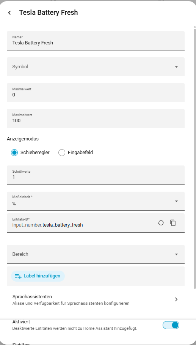Expand the Maßeinheit unit dropdown
This screenshot has width=196, height=345.
(176, 201)
